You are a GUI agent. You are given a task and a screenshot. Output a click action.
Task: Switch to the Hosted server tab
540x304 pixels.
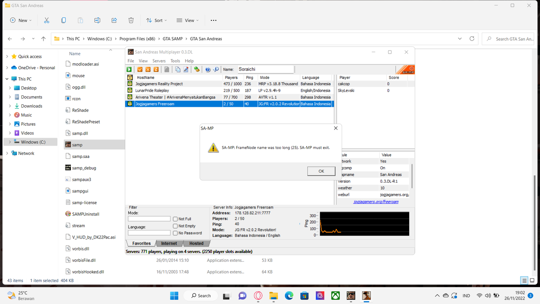tap(196, 243)
